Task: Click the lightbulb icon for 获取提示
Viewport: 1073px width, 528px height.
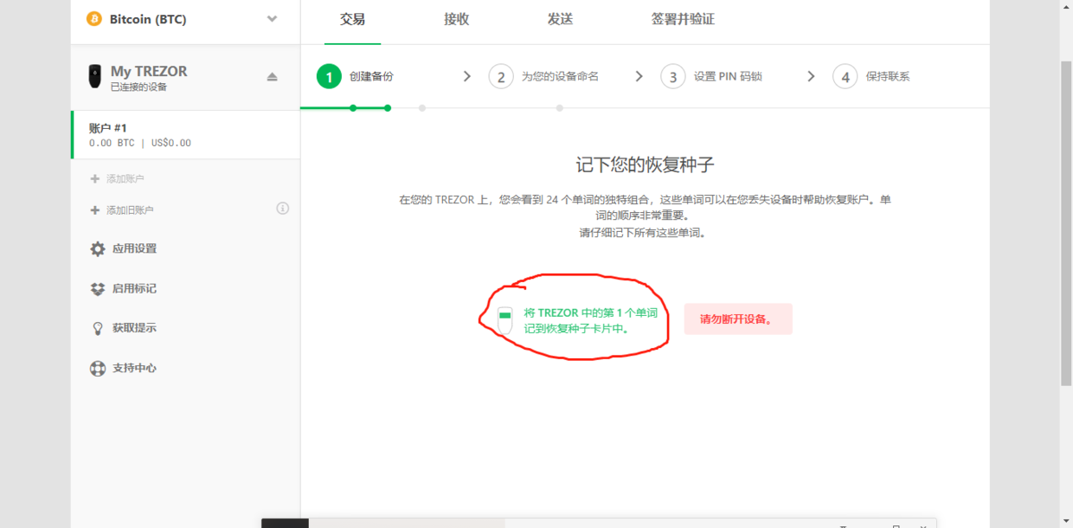Action: (x=98, y=328)
